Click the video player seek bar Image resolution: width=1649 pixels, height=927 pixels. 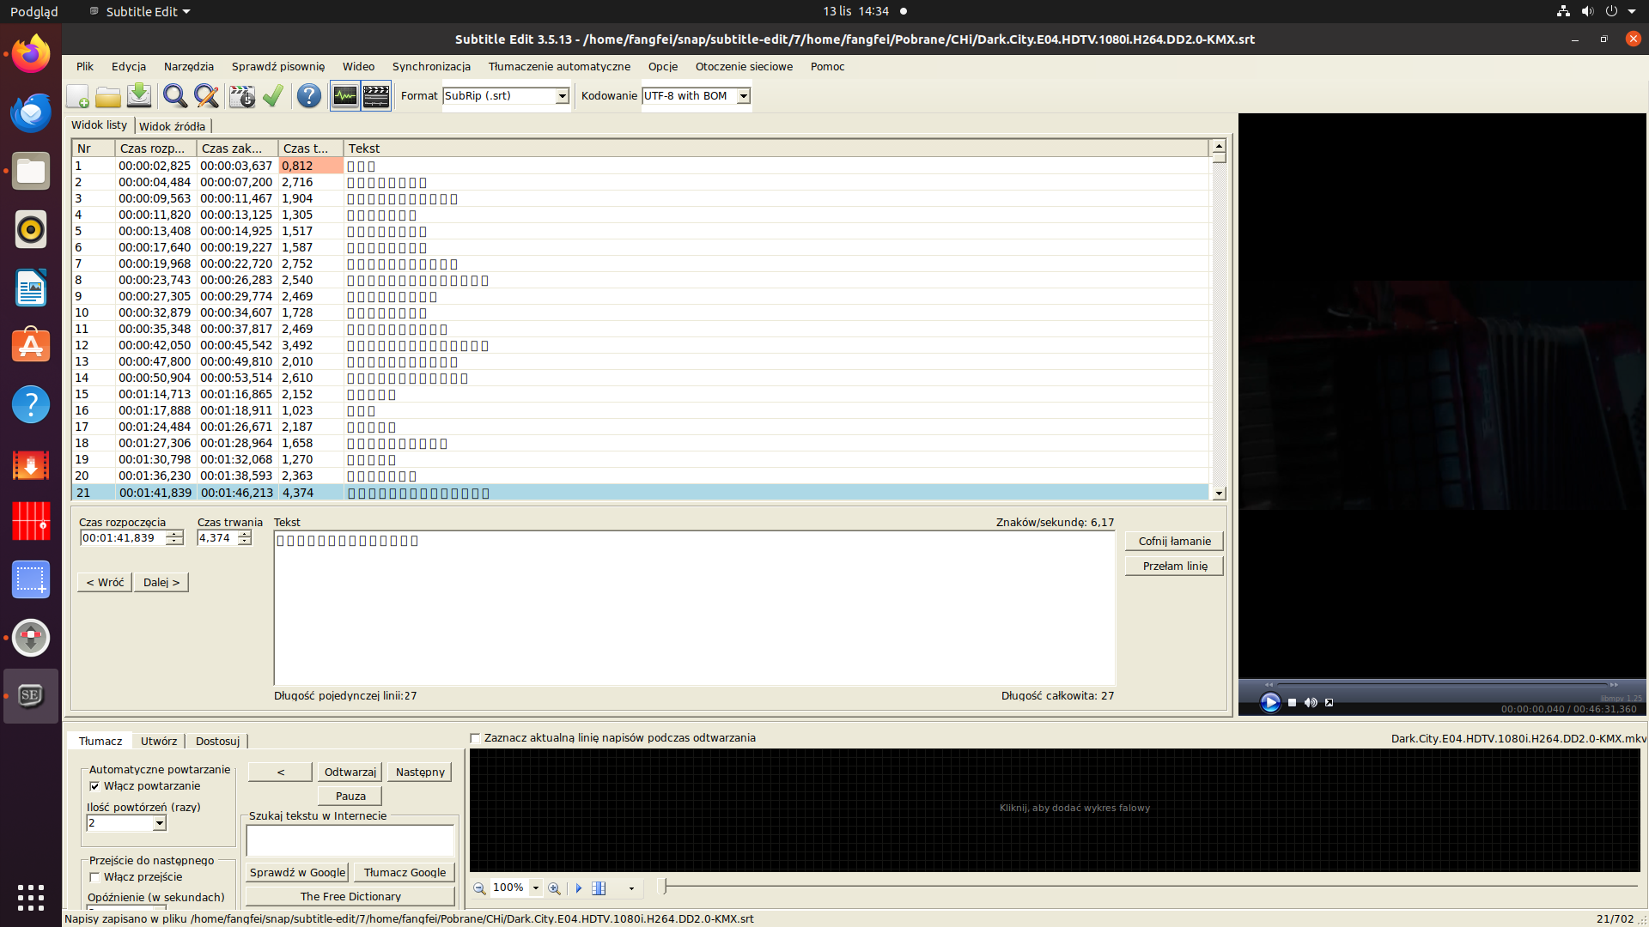[x=1442, y=684]
